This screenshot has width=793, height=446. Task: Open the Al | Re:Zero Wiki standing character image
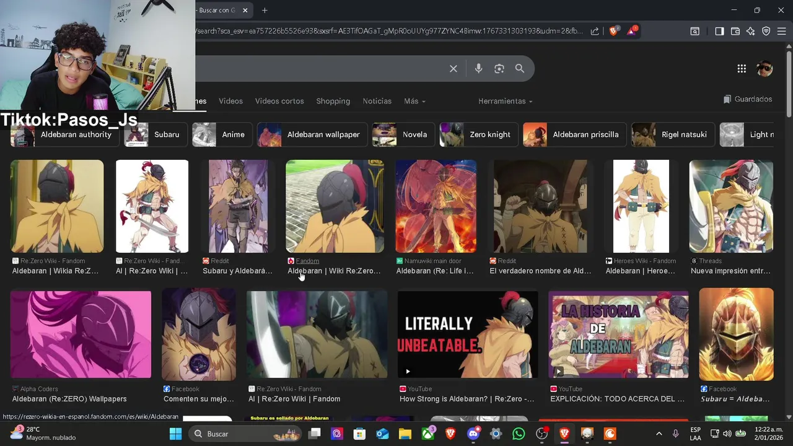tap(152, 206)
